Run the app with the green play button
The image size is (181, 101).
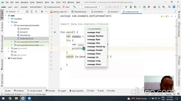pos(126,7)
